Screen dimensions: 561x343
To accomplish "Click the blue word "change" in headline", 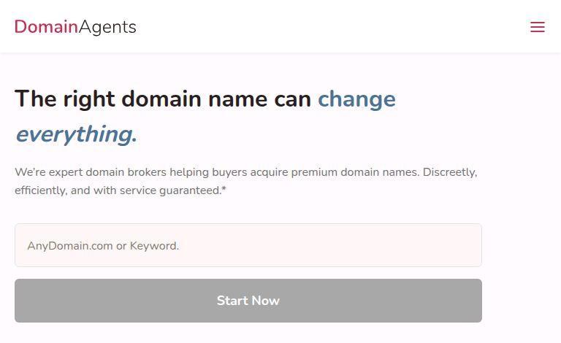I will [356, 99].
